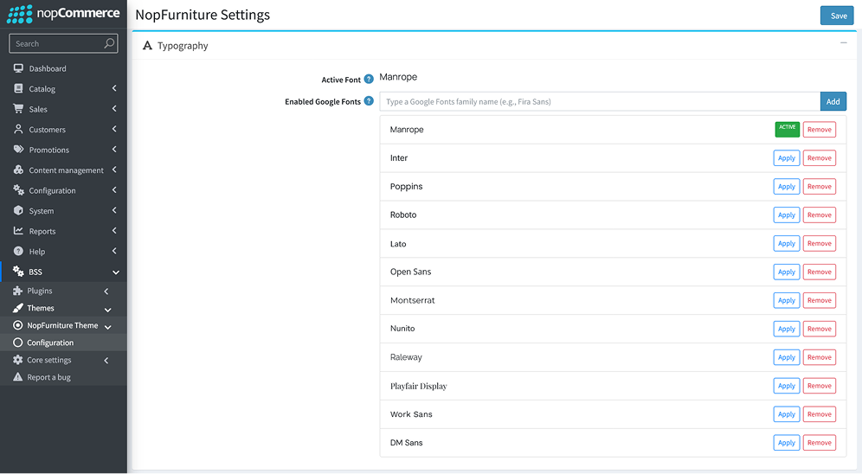Screen dimensions: 862x474
Task: Click the BSS gears icon
Action: [x=18, y=272]
